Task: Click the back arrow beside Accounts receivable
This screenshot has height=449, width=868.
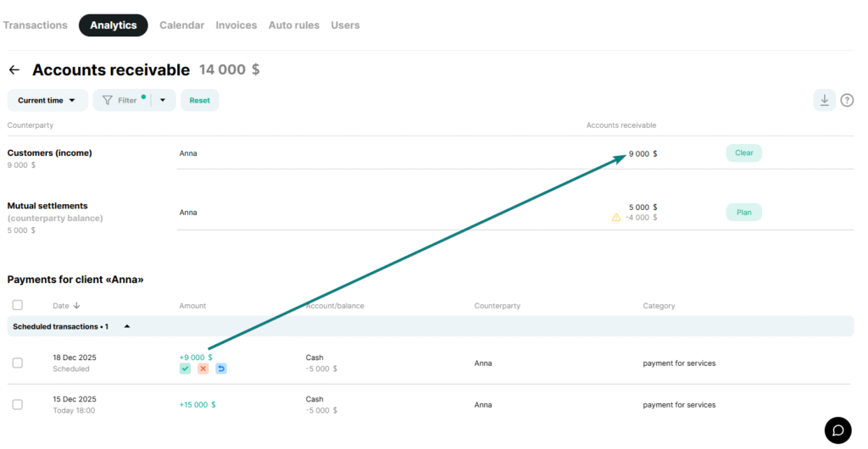Action: pyautogui.click(x=14, y=70)
